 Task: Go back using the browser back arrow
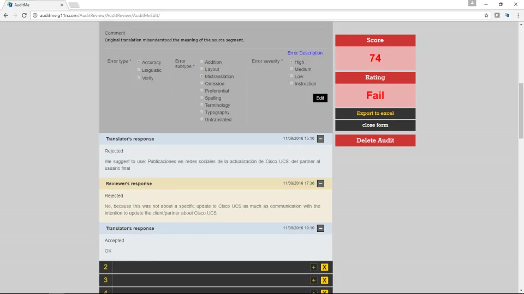point(5,15)
